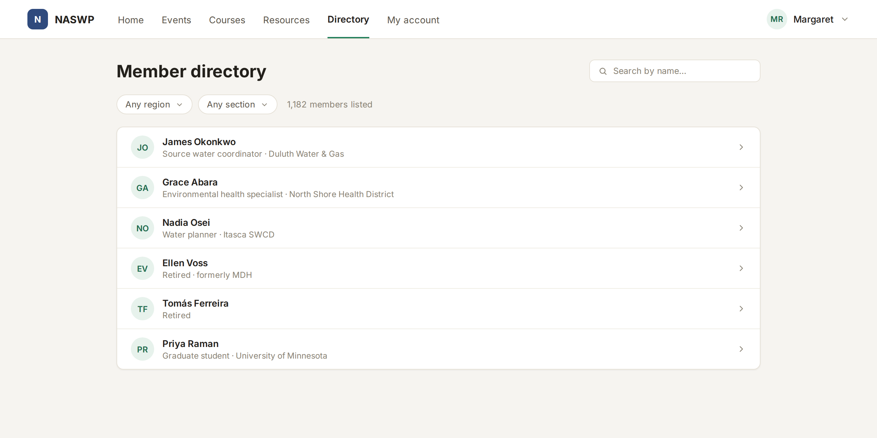Click Priya Raman's PR avatar

143,349
